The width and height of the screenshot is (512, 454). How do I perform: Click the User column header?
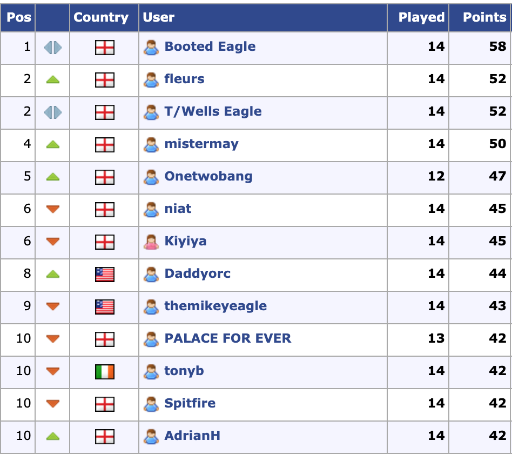coord(158,17)
